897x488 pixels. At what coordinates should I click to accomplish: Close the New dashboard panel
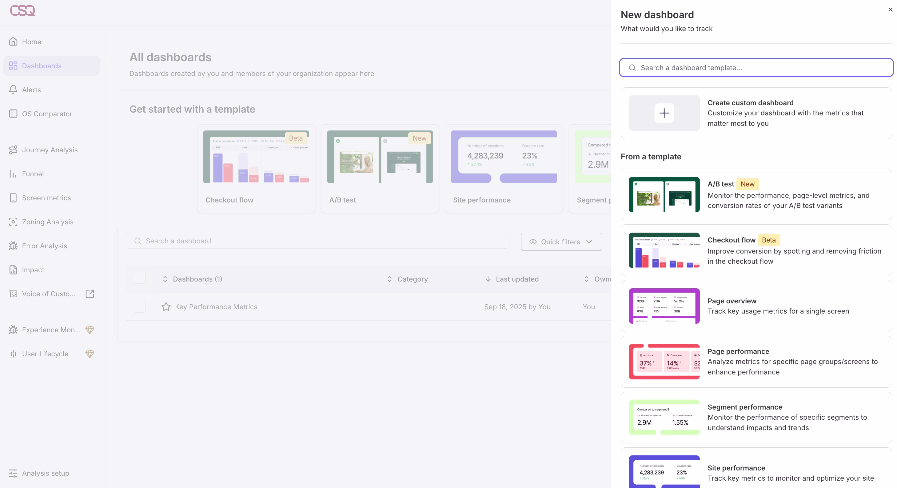tap(890, 10)
